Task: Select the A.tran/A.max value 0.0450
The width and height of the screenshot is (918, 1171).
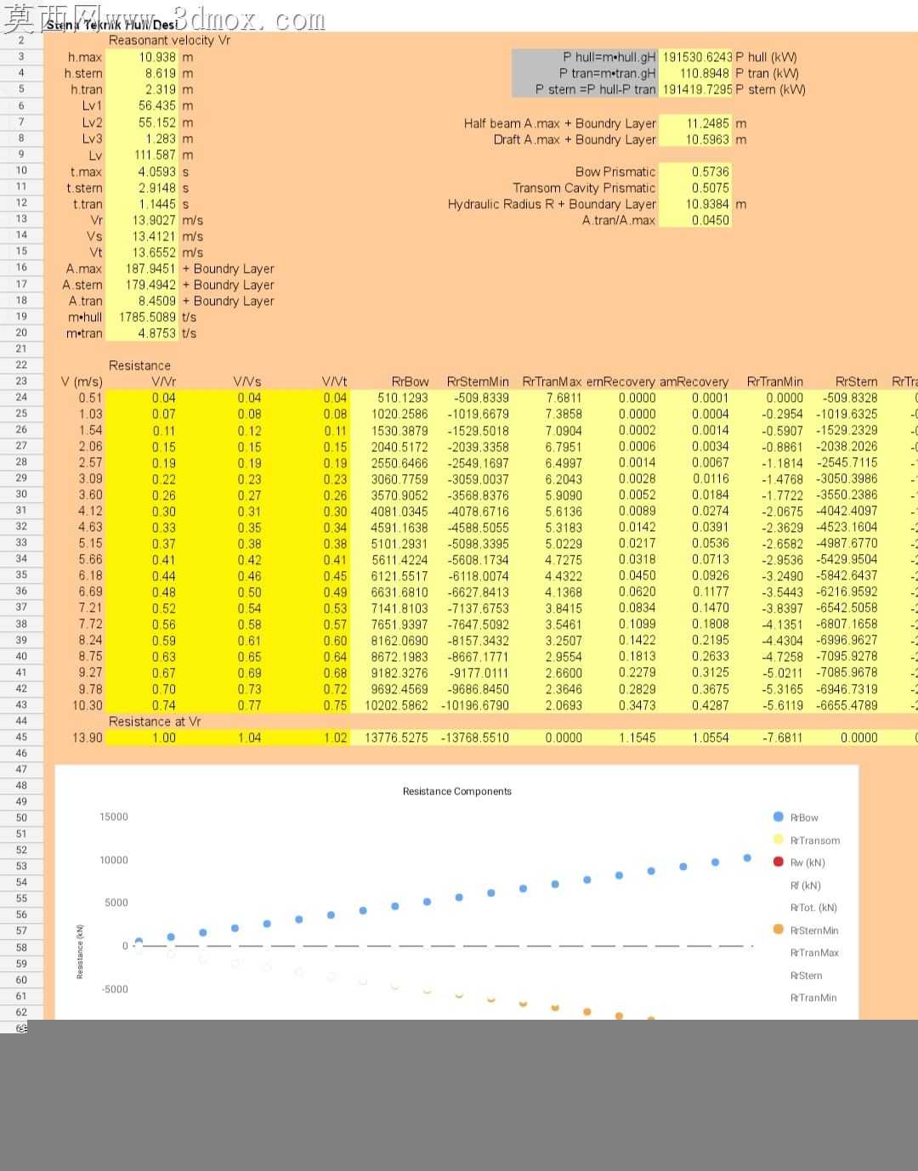Action: 711,219
